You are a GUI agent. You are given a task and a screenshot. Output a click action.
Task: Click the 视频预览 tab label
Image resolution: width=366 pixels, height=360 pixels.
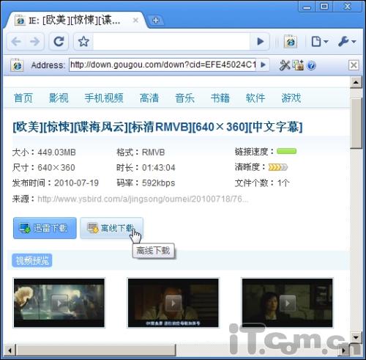coord(32,260)
